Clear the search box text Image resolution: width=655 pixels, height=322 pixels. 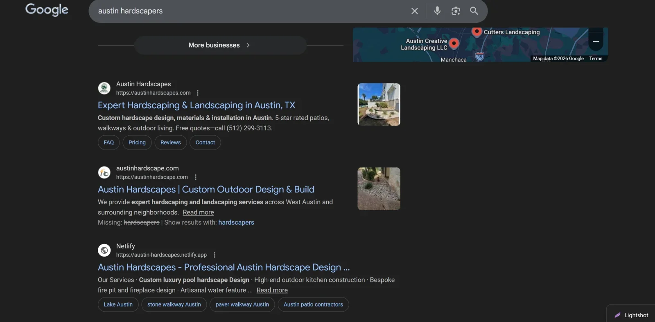pyautogui.click(x=414, y=11)
